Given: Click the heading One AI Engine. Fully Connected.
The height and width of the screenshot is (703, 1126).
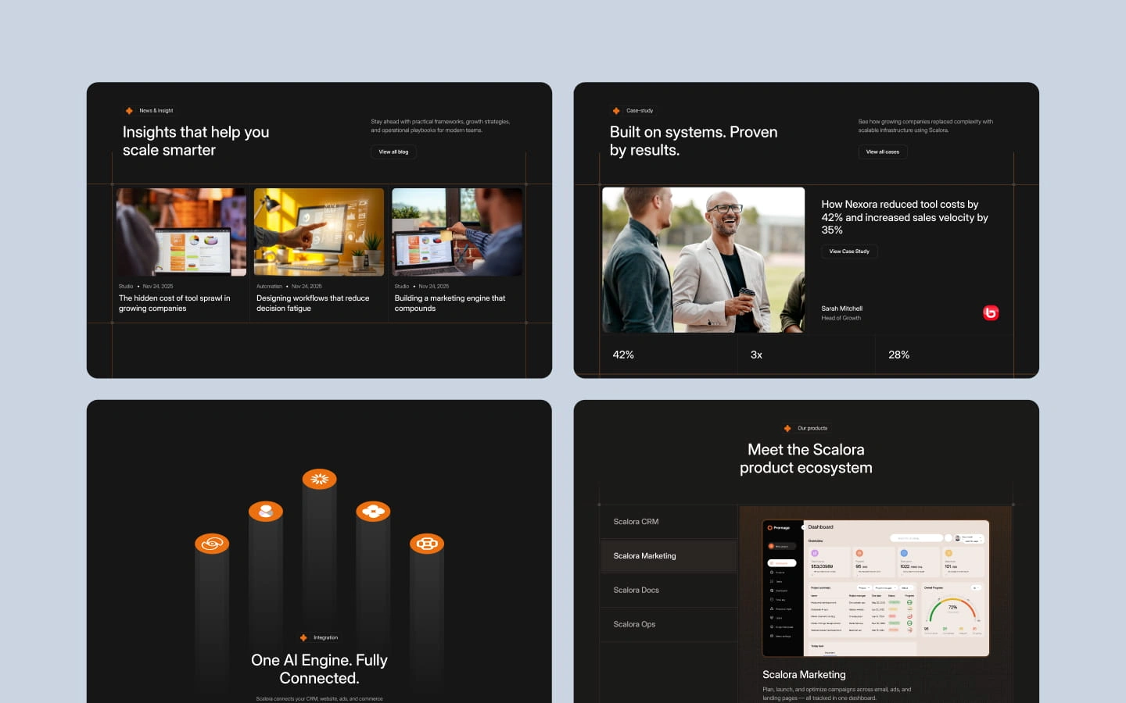Looking at the screenshot, I should coord(319,669).
